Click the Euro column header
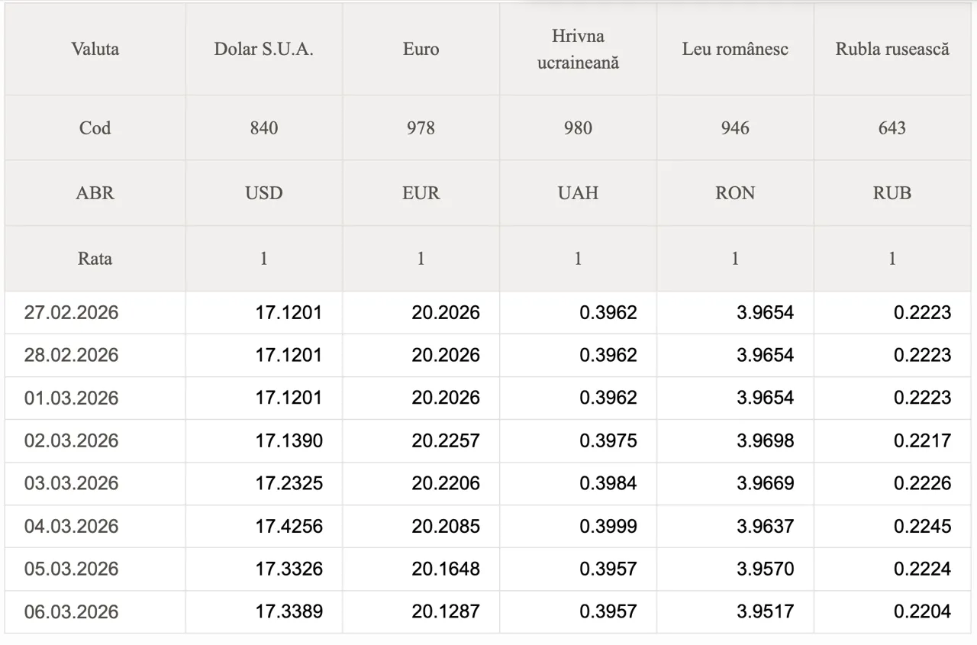 point(421,49)
